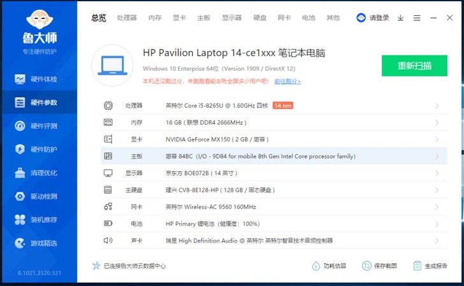Click 已连接鲁大师云数据中心 status text

(134, 266)
